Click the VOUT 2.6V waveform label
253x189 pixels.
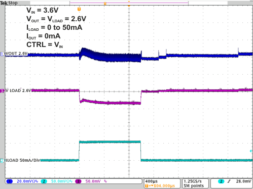(17, 54)
